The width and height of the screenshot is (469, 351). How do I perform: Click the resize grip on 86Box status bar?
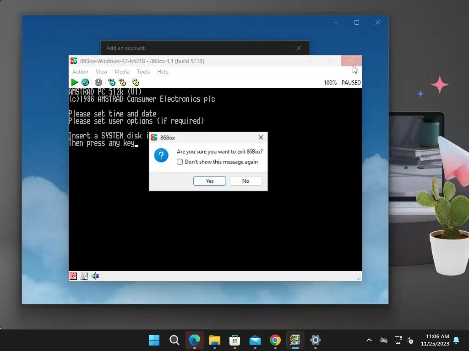tap(359, 278)
